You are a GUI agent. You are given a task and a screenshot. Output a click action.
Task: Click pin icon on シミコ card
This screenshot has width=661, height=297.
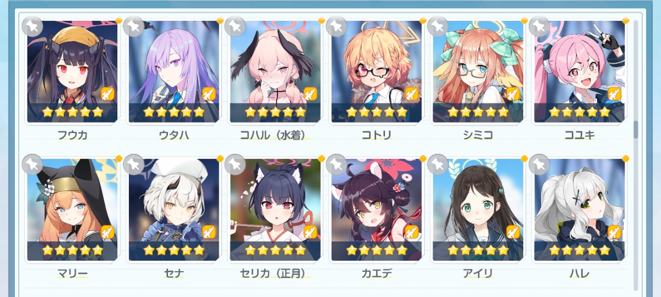coord(438,26)
